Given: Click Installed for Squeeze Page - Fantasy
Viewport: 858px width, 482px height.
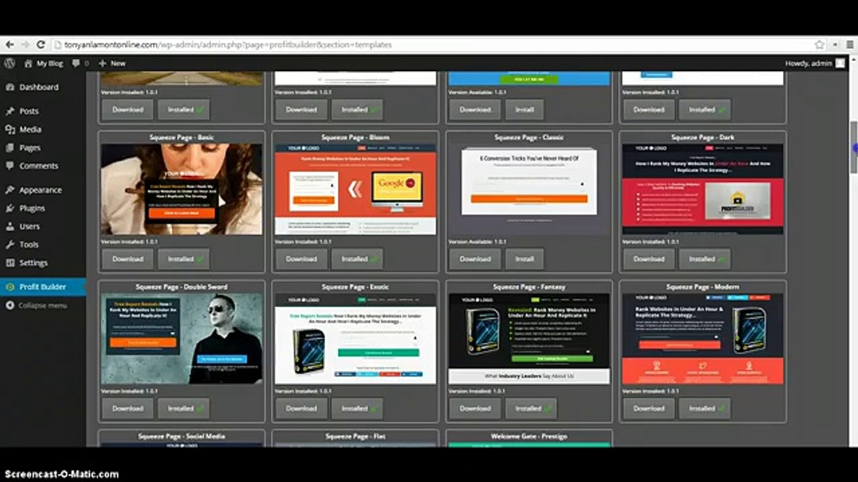Looking at the screenshot, I should [531, 408].
